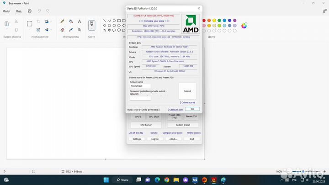329x185 pixels.
Task: Pick the curve shape
Action: (109, 21)
